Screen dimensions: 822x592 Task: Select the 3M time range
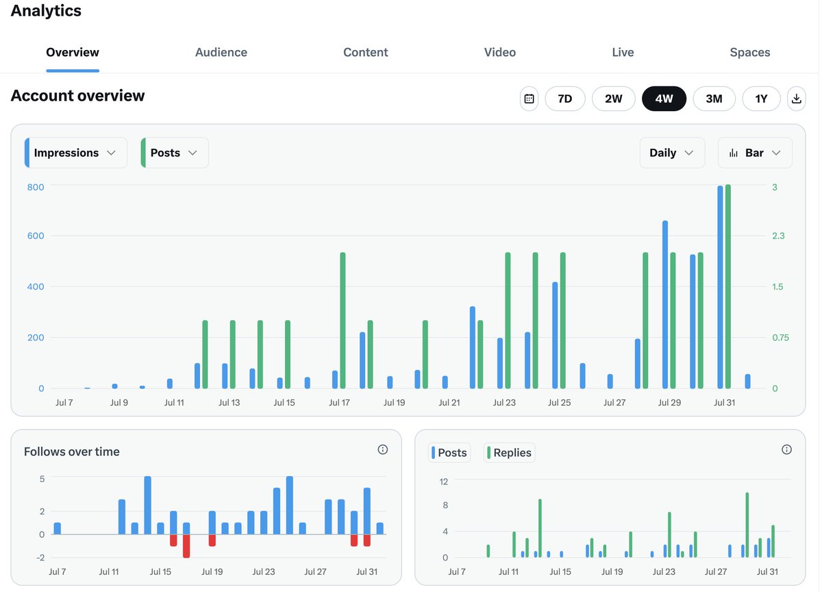point(714,99)
